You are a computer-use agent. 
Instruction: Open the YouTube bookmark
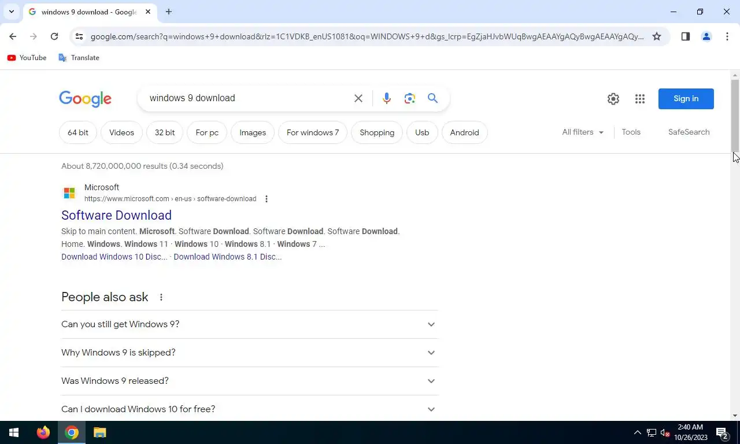tap(27, 58)
